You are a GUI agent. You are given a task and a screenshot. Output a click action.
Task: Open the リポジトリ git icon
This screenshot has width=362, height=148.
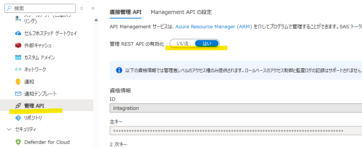click(x=18, y=118)
